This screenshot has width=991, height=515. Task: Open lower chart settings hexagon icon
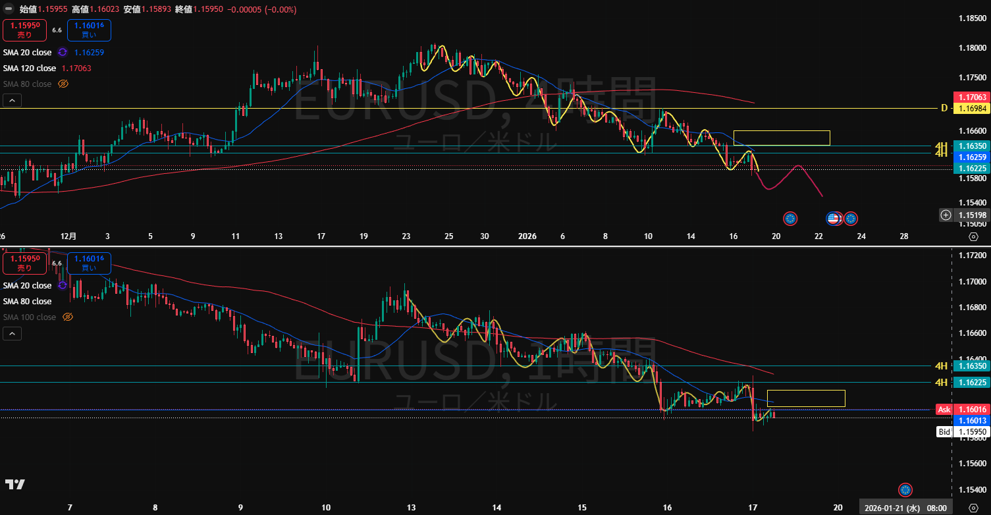973,508
